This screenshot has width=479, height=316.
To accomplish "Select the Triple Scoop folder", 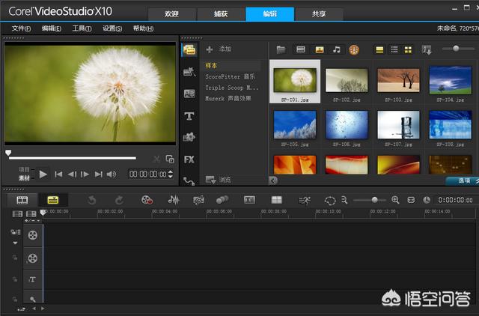I will (231, 88).
